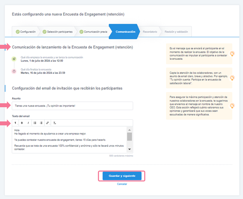Click the insert link icon in editor

pos(48,123)
